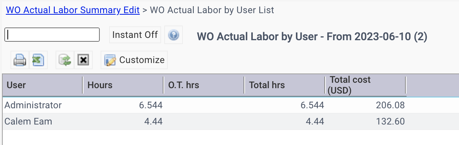Toggle the Instant Off search mode

(135, 35)
